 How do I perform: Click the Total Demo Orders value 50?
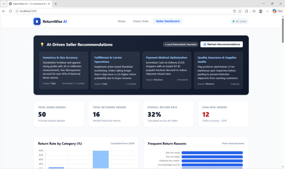pyautogui.click(x=42, y=114)
